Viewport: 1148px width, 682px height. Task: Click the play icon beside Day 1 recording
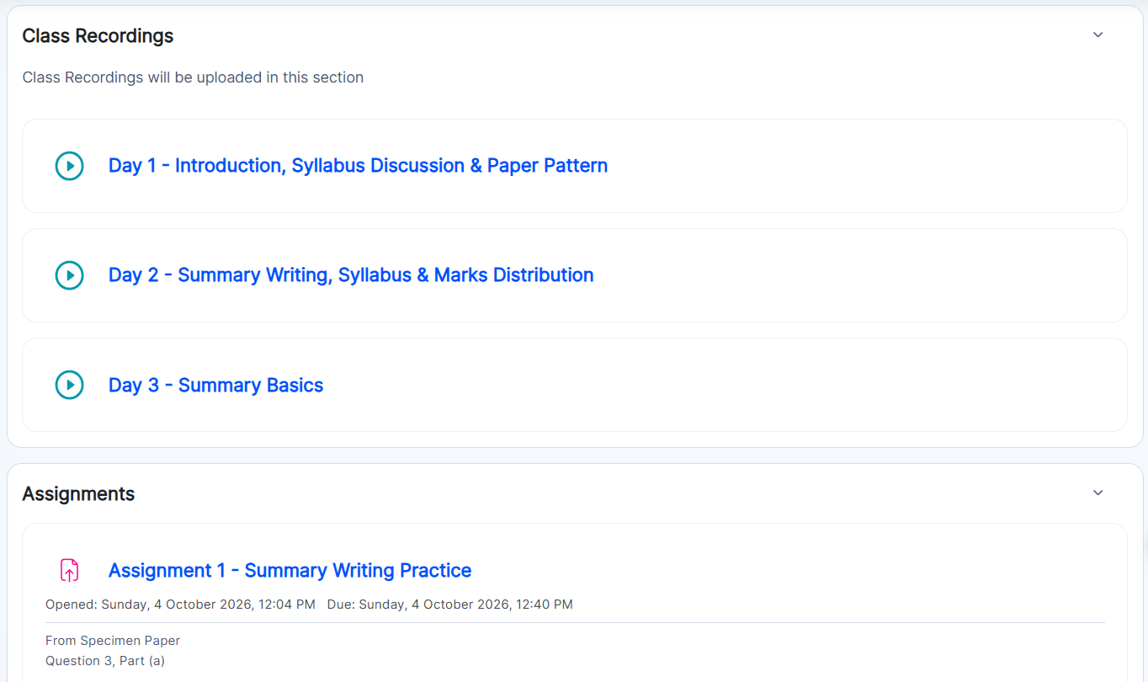tap(69, 166)
